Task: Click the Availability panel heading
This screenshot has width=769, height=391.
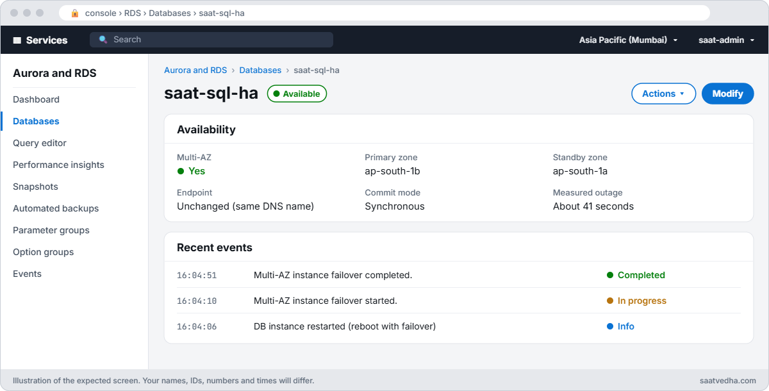Action: click(206, 129)
